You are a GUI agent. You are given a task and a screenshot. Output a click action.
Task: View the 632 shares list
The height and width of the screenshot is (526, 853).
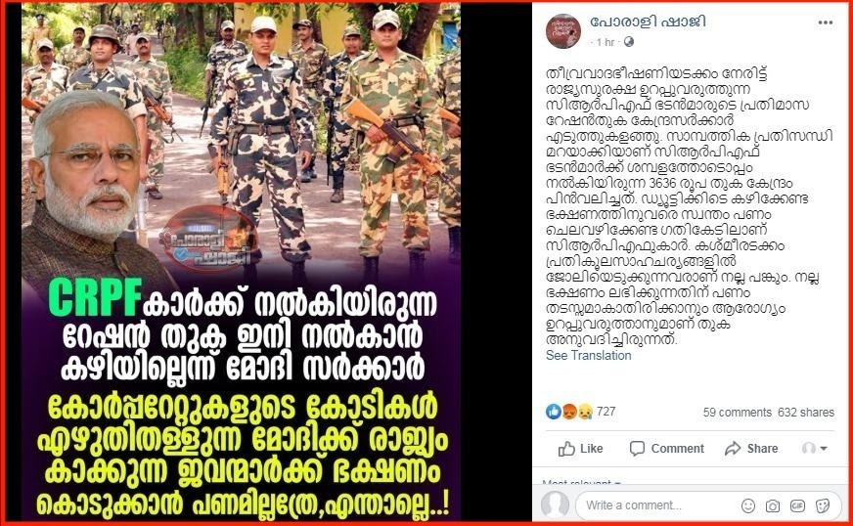point(806,413)
